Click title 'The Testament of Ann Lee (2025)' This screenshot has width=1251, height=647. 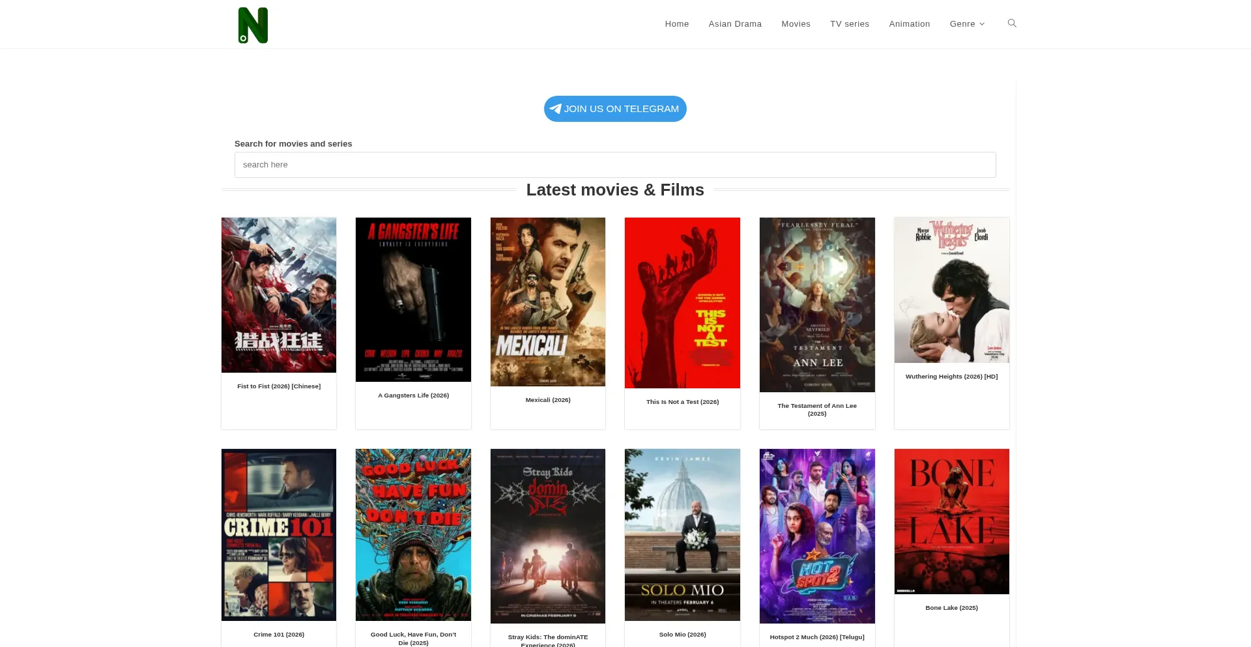point(817,410)
